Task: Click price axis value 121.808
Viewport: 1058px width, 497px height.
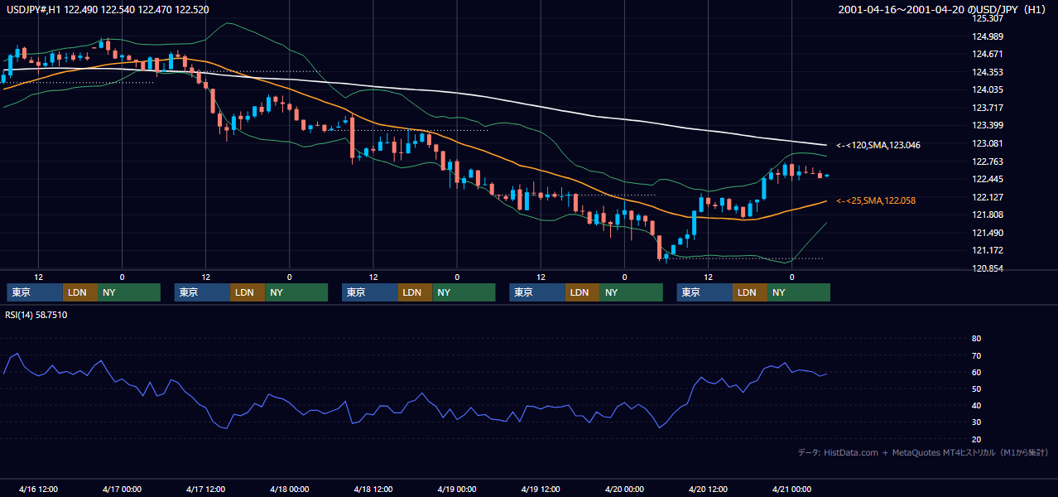Action: point(988,215)
